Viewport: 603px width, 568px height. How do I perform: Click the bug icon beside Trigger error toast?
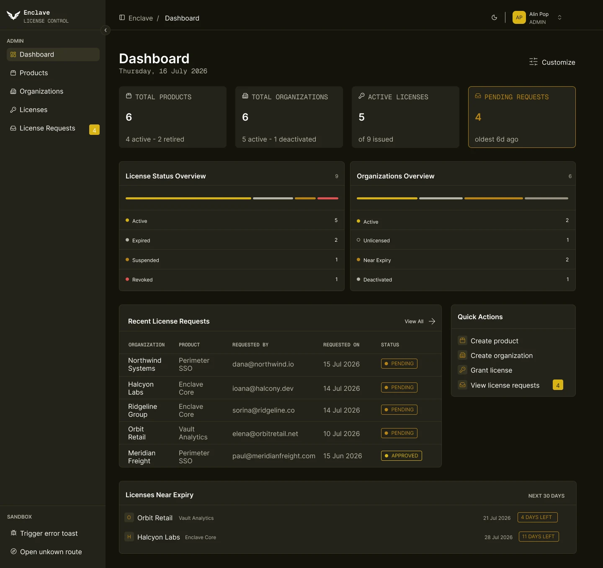[x=13, y=533]
